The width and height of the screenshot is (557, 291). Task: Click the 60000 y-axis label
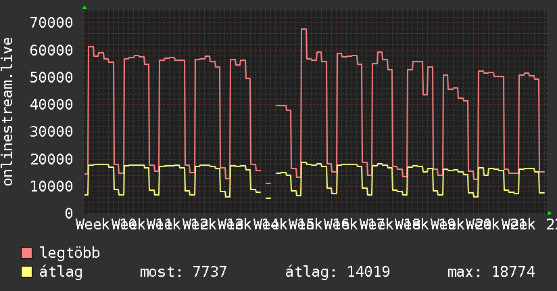click(x=51, y=50)
